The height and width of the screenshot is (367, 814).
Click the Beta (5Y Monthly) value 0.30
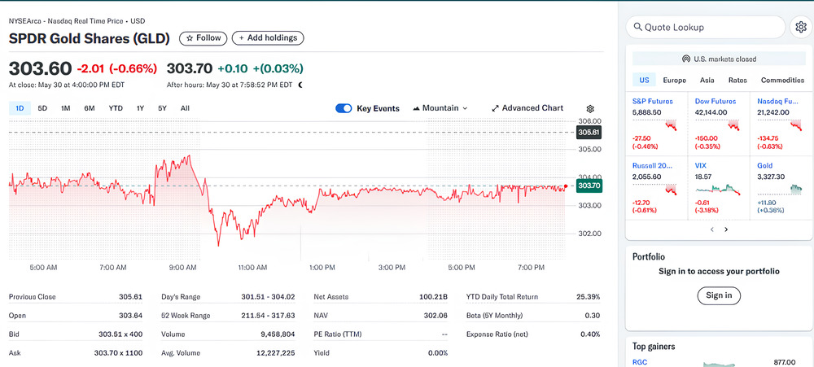[x=592, y=316]
